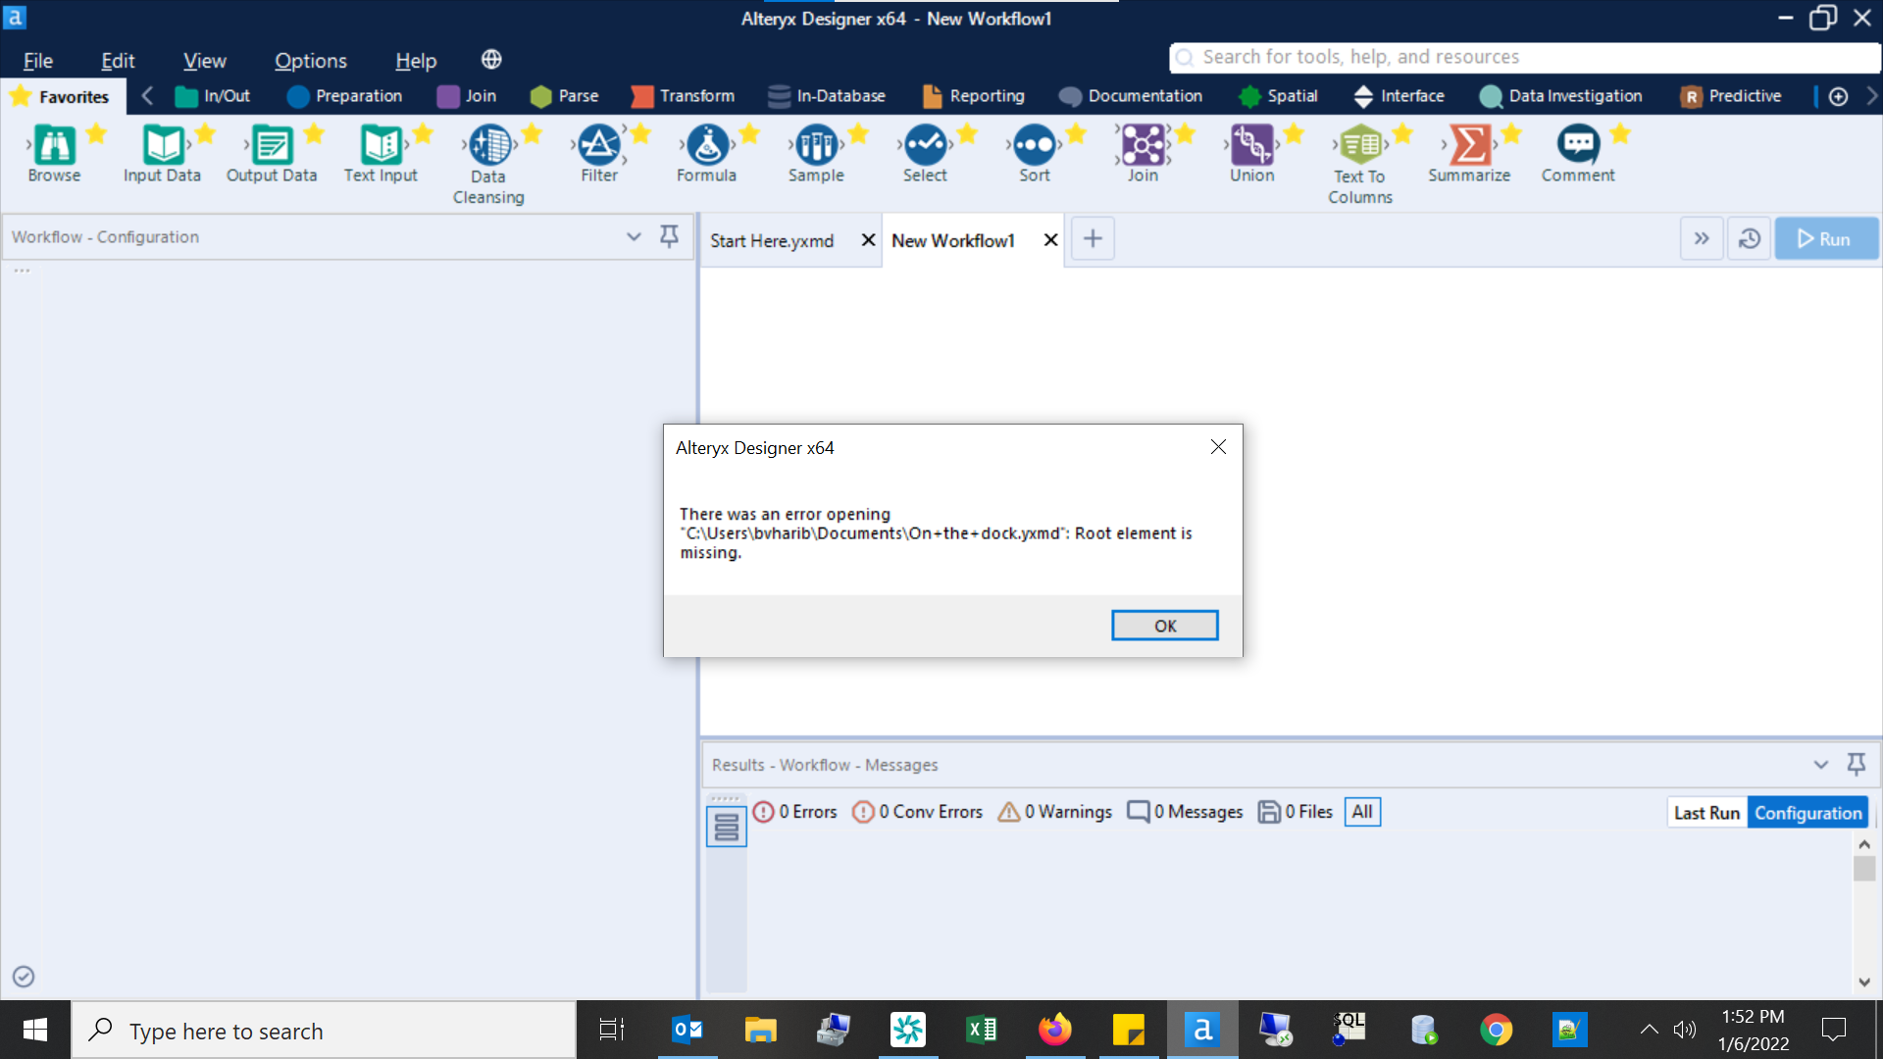Choose the Formula tool icon
The image size is (1883, 1059).
click(707, 146)
